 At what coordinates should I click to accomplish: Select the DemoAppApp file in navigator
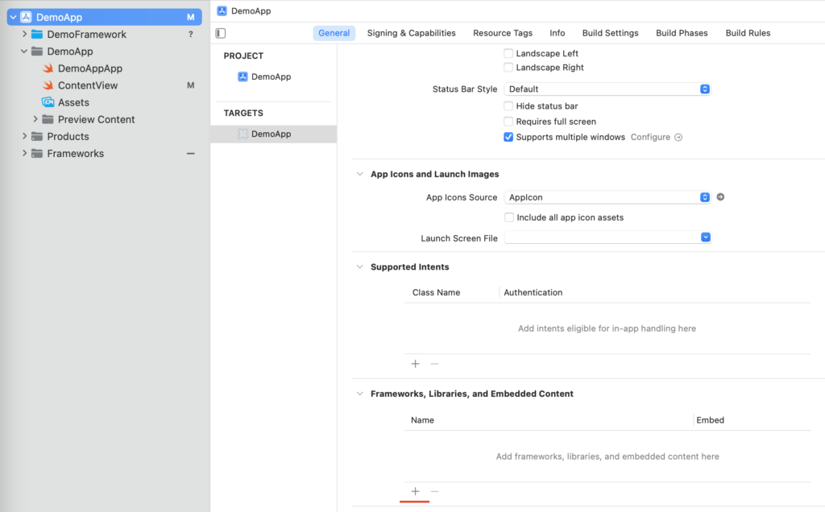[90, 68]
